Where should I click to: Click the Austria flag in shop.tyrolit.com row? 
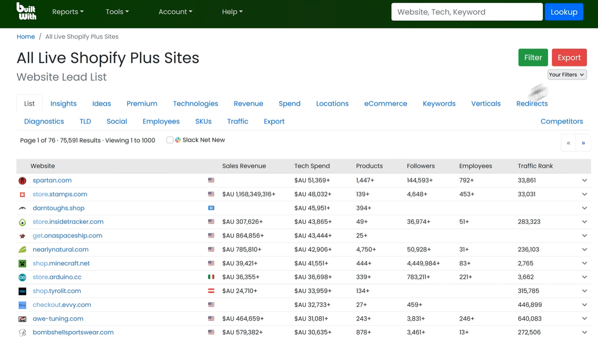click(x=211, y=291)
